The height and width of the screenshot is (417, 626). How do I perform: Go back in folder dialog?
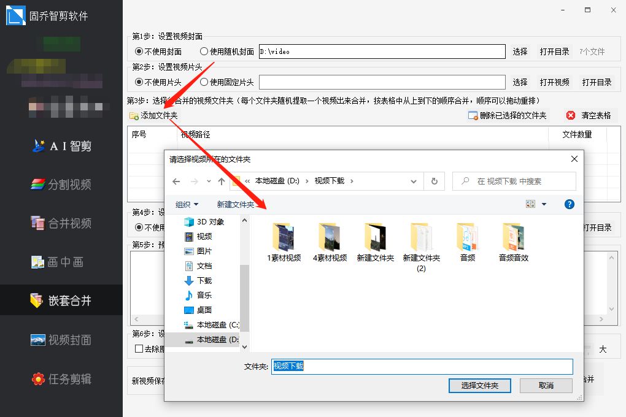click(x=176, y=182)
